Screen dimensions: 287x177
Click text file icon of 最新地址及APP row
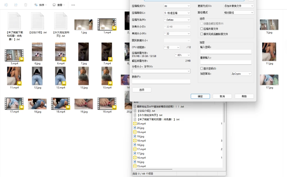click(135, 106)
